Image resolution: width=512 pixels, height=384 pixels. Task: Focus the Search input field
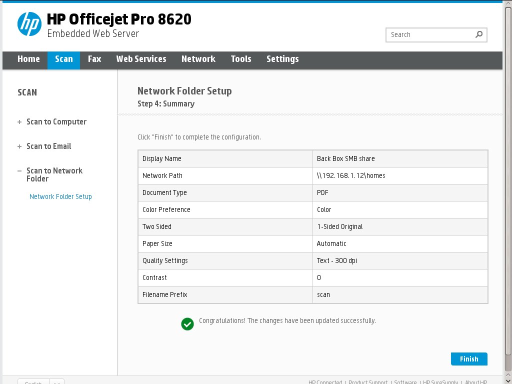(x=436, y=35)
